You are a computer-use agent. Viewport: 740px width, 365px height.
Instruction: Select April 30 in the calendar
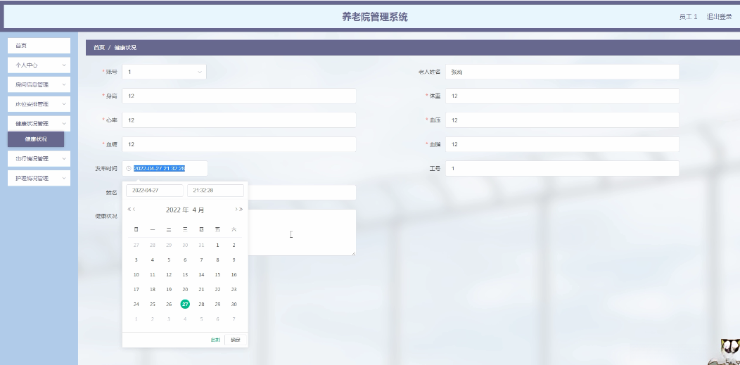click(234, 304)
